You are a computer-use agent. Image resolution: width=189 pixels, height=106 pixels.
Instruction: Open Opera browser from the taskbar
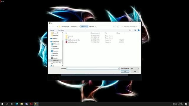(x=31, y=104)
